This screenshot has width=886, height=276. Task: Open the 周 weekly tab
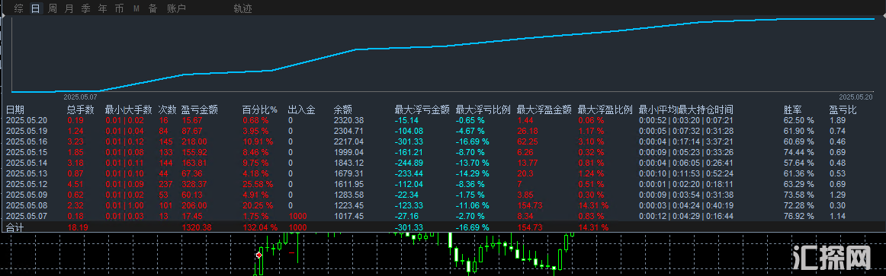pos(53,8)
